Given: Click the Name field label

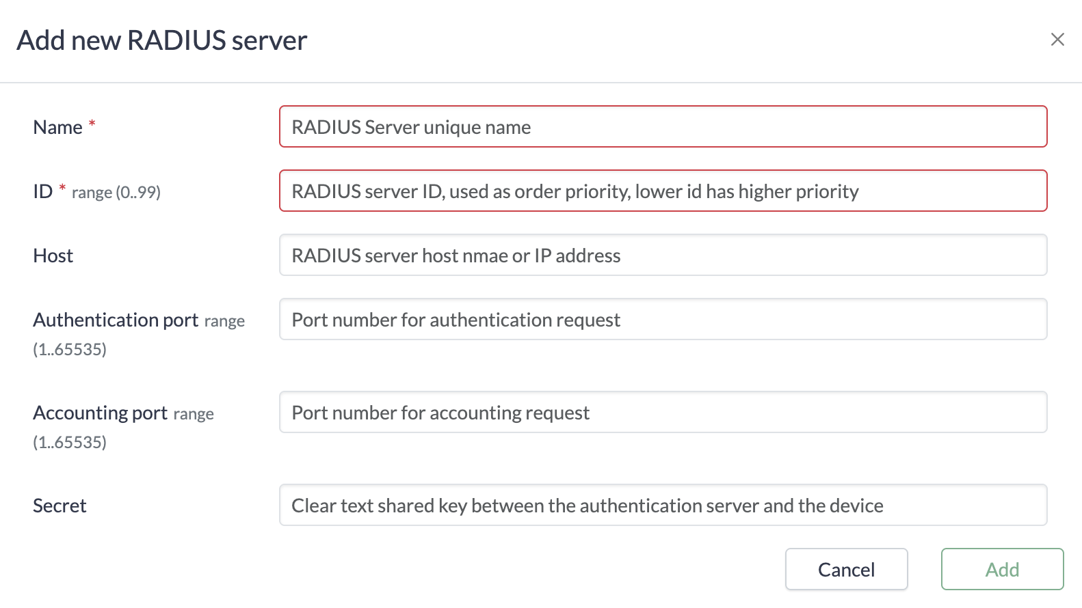Looking at the screenshot, I should point(57,128).
